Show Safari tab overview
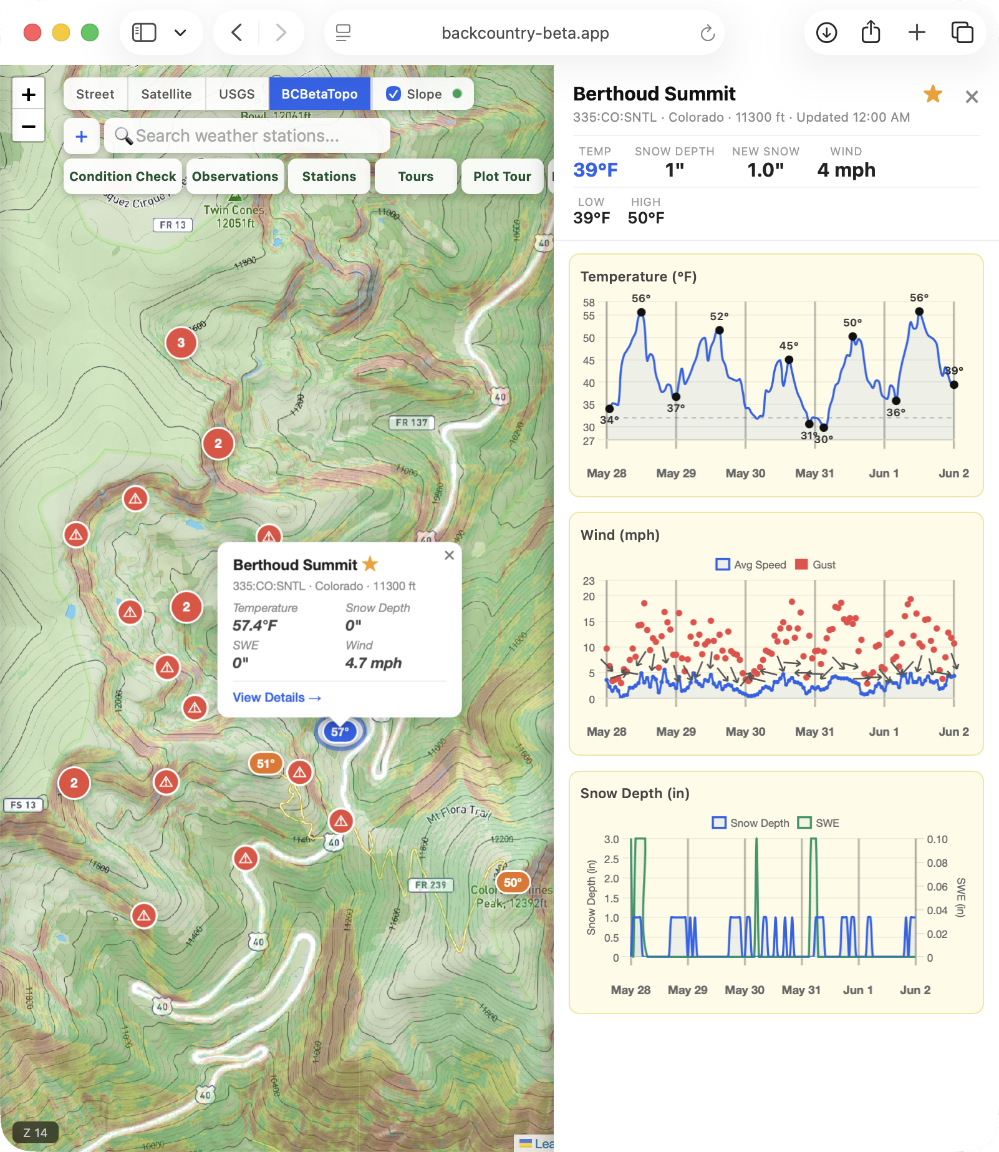The width and height of the screenshot is (999, 1152). click(962, 32)
